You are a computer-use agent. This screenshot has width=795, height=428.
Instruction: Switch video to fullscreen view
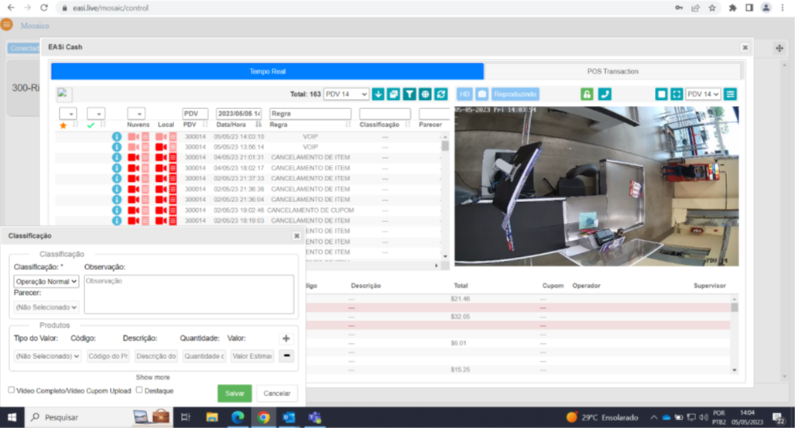(x=677, y=94)
